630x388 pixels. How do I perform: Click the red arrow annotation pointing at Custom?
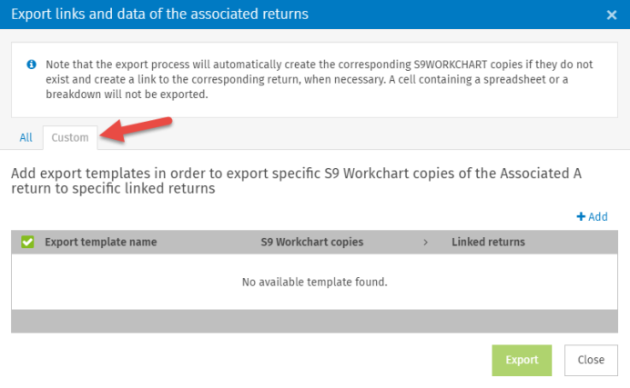(137, 129)
